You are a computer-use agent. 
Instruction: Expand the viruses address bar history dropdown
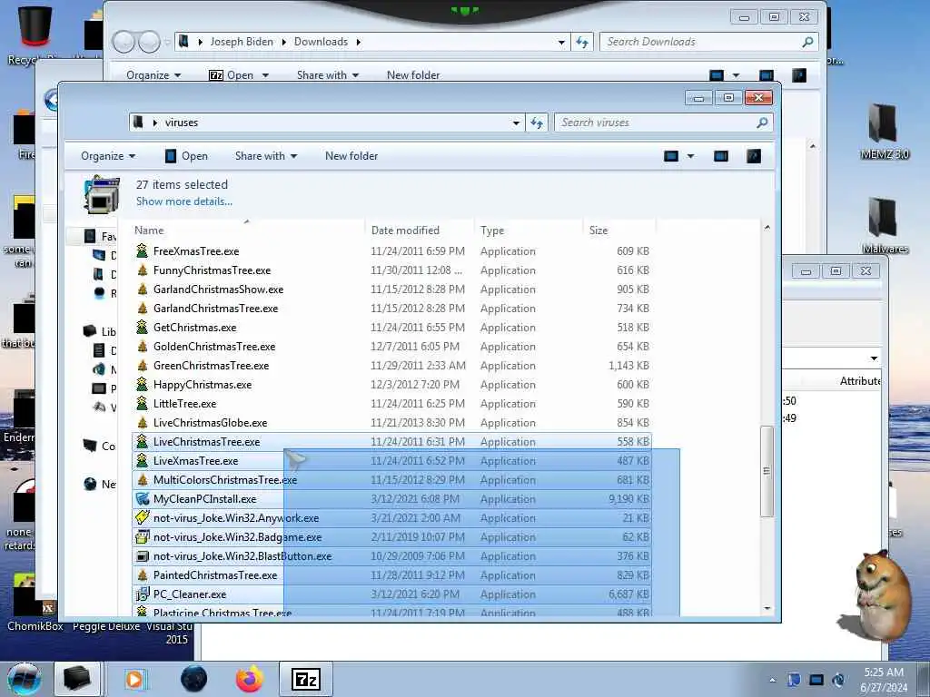tap(516, 123)
